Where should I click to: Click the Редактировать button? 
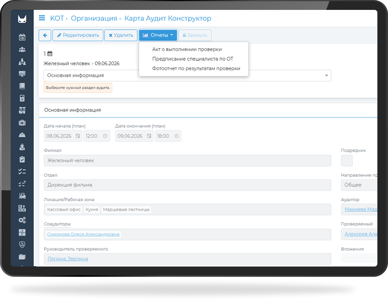tap(78, 35)
